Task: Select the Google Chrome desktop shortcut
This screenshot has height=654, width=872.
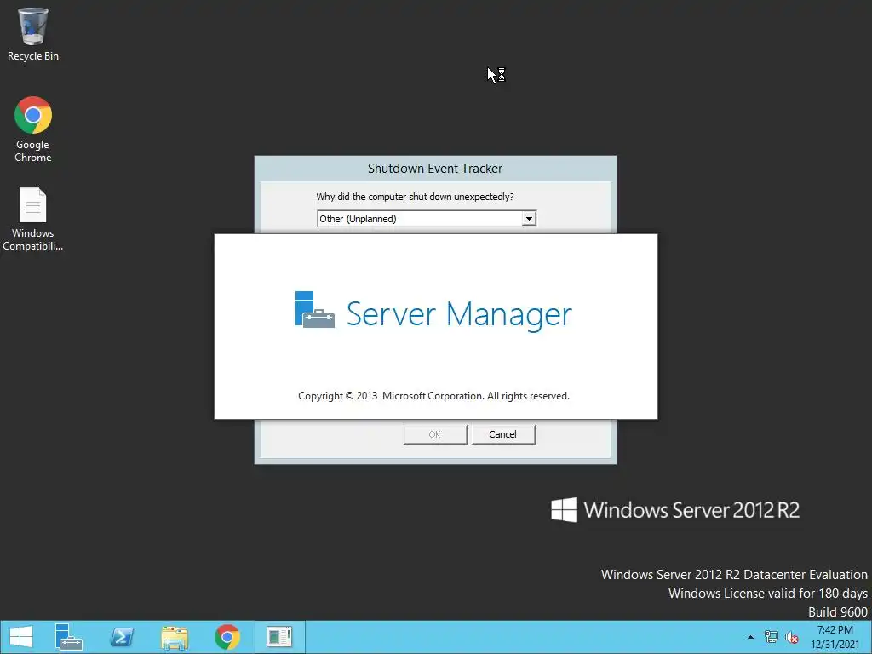Action: (33, 129)
